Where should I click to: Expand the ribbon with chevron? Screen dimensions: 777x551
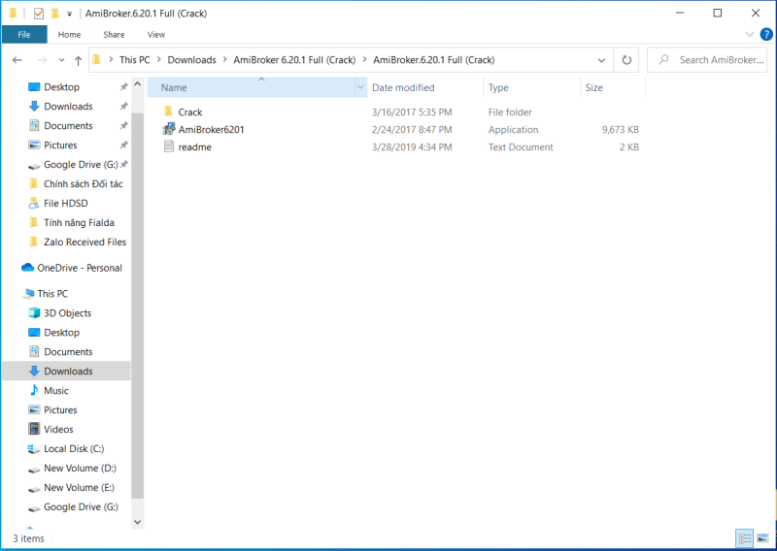click(x=748, y=34)
